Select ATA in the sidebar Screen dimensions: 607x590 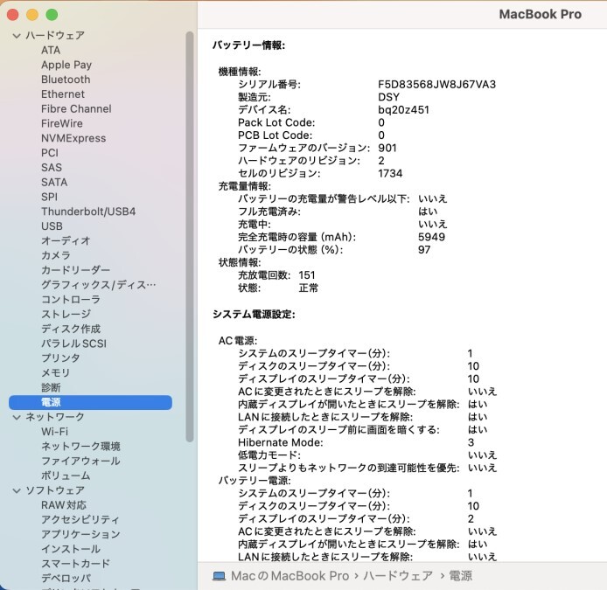point(51,51)
